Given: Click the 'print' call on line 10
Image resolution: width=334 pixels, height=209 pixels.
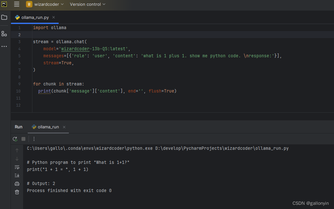Looking at the screenshot, I should [45, 91].
